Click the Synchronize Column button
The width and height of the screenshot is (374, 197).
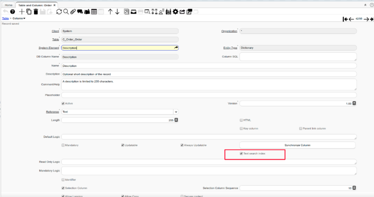click(x=298, y=145)
